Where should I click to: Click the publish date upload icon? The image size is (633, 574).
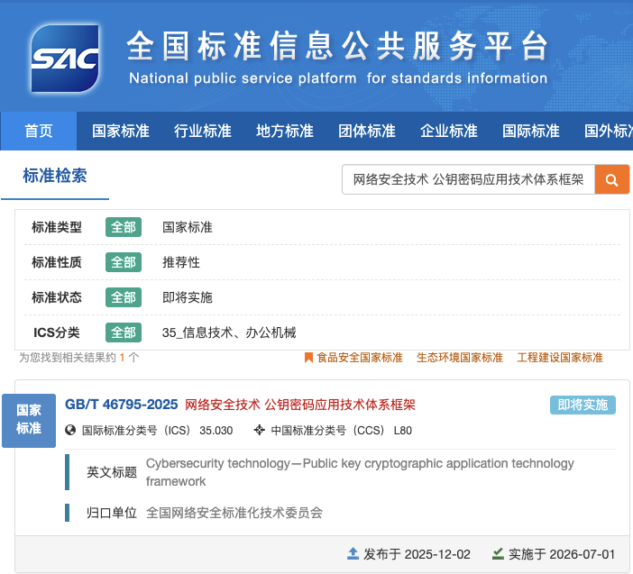(353, 553)
